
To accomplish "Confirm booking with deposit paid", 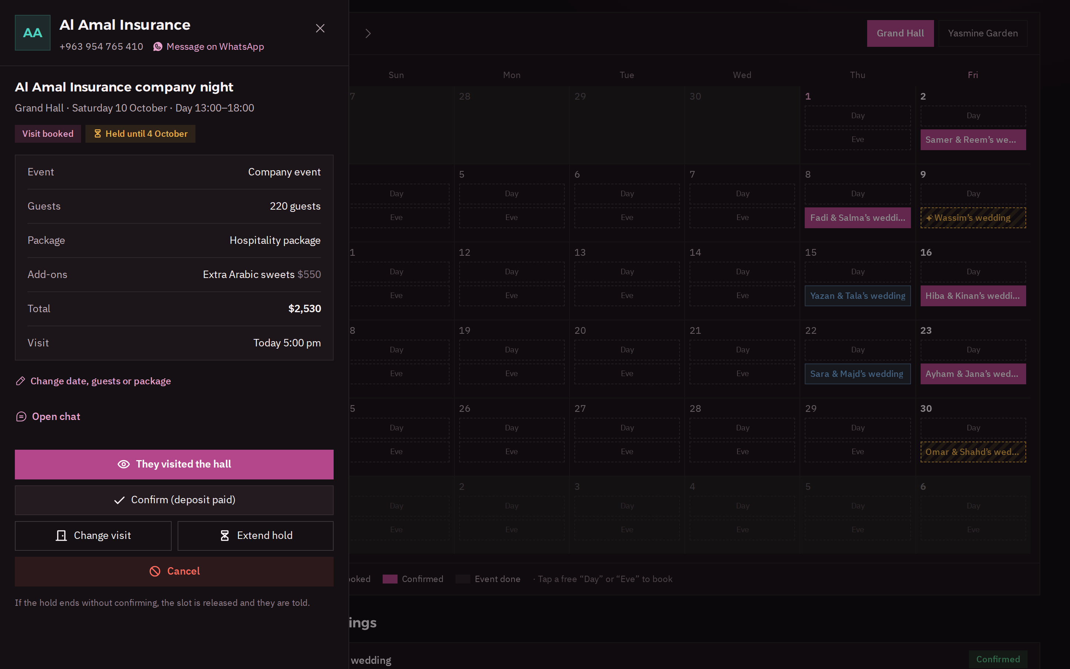I will (174, 500).
